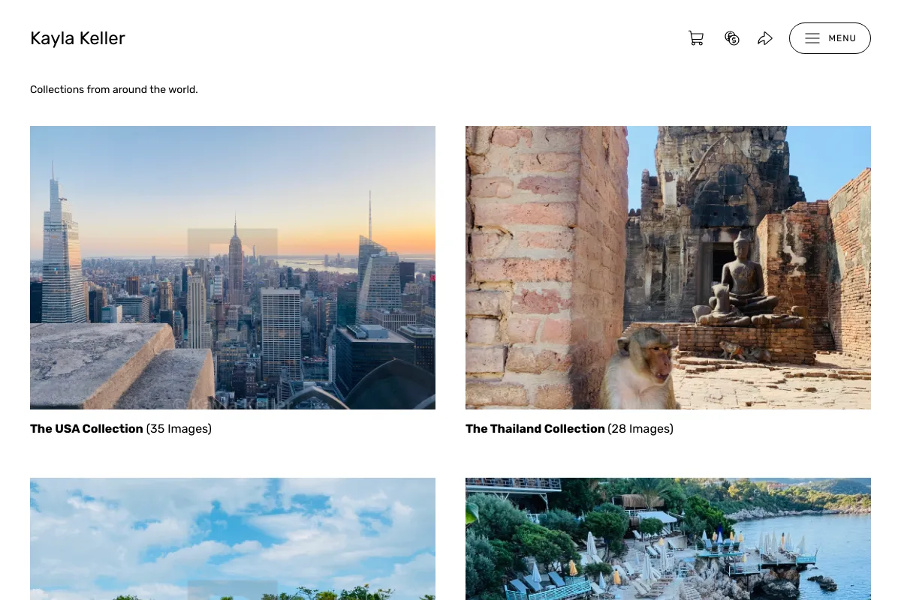The image size is (901, 600).
Task: Click the (35 Images) count text
Action: (179, 429)
